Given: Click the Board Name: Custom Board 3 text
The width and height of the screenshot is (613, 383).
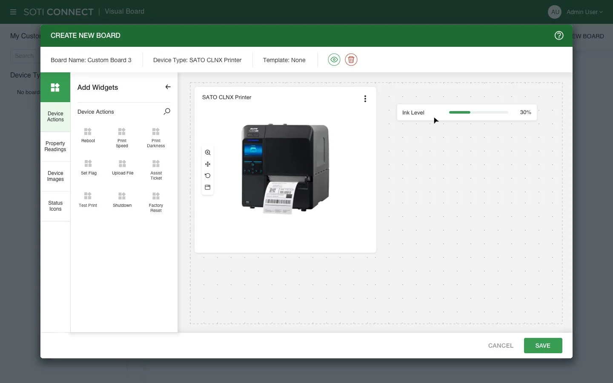Looking at the screenshot, I should pos(91,60).
